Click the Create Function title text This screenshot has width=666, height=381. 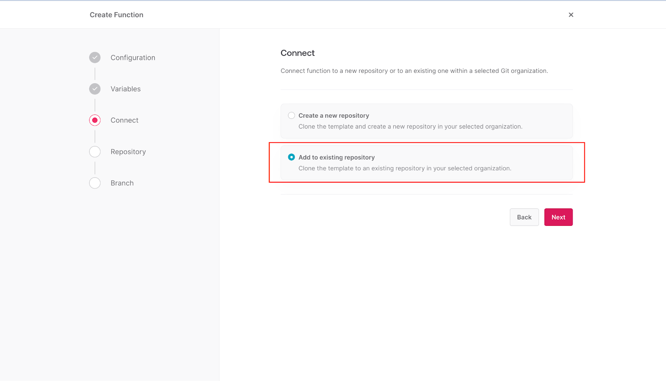coord(117,15)
